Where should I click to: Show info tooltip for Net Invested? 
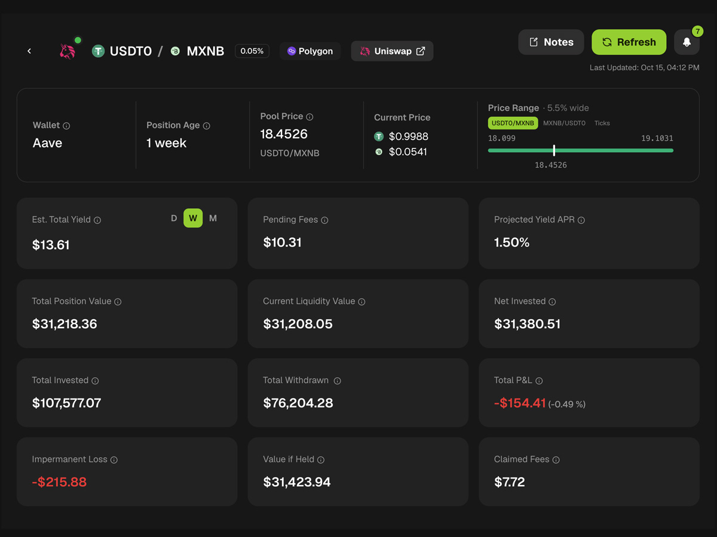click(x=552, y=302)
